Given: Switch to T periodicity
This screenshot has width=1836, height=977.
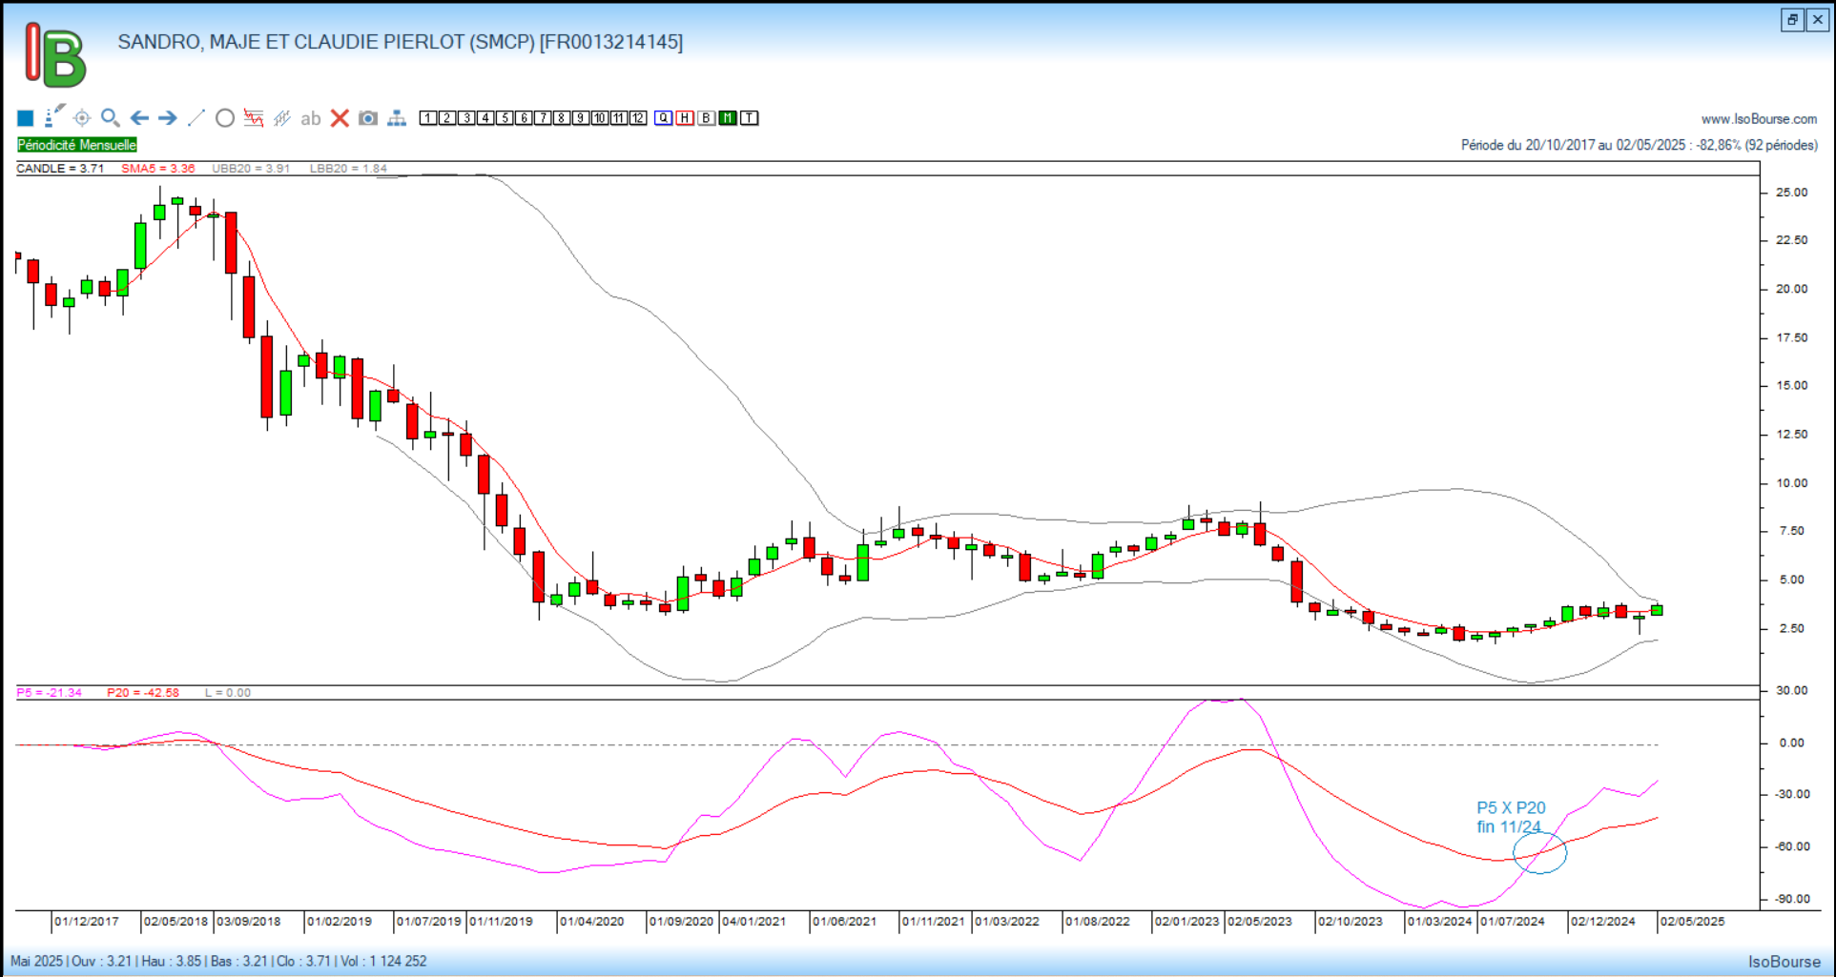Looking at the screenshot, I should click(x=750, y=118).
